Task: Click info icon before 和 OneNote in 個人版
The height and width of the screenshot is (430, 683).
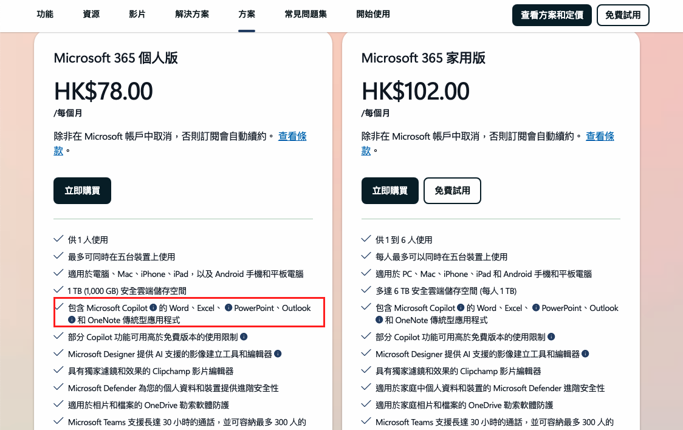Action: [72, 319]
